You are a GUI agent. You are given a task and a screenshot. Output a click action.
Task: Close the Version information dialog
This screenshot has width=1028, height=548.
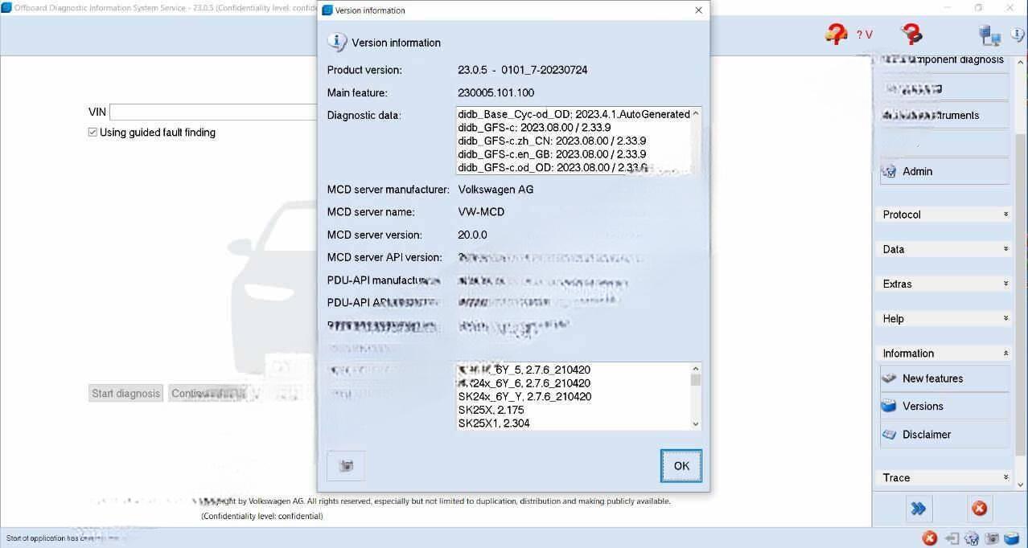point(698,10)
